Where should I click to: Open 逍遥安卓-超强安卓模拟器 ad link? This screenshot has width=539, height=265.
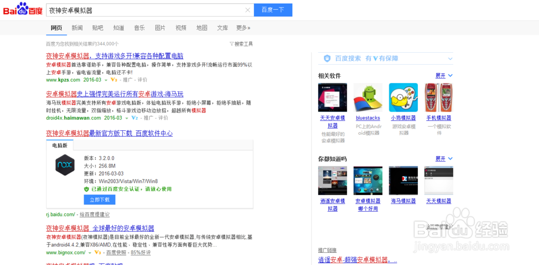click(357, 260)
